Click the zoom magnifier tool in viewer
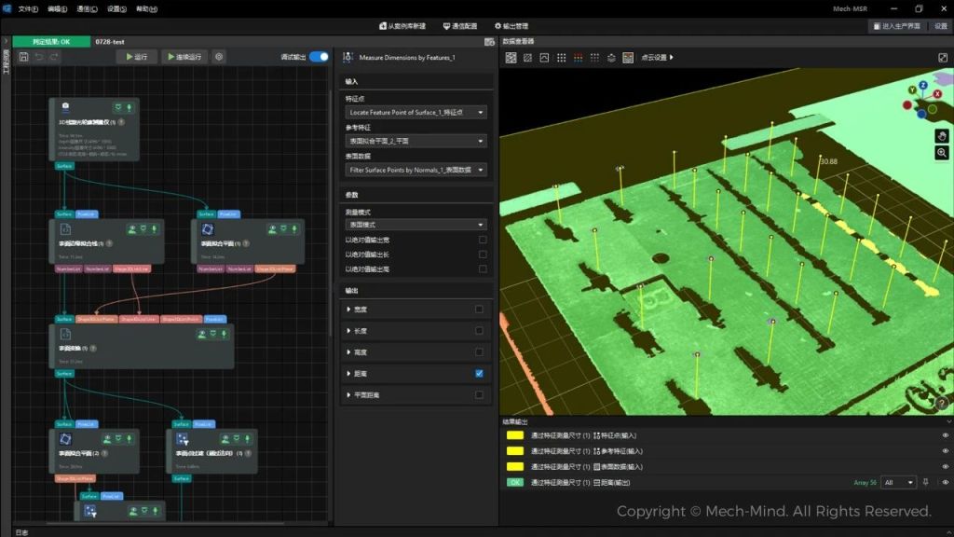This screenshot has width=954, height=537. click(x=942, y=153)
